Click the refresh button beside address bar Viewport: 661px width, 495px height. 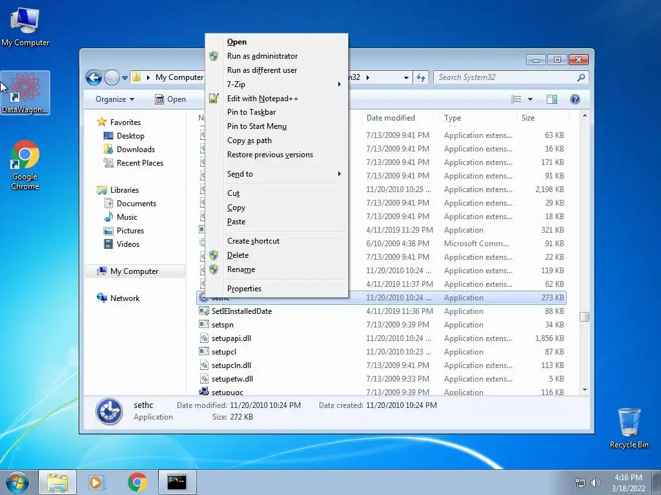[421, 77]
